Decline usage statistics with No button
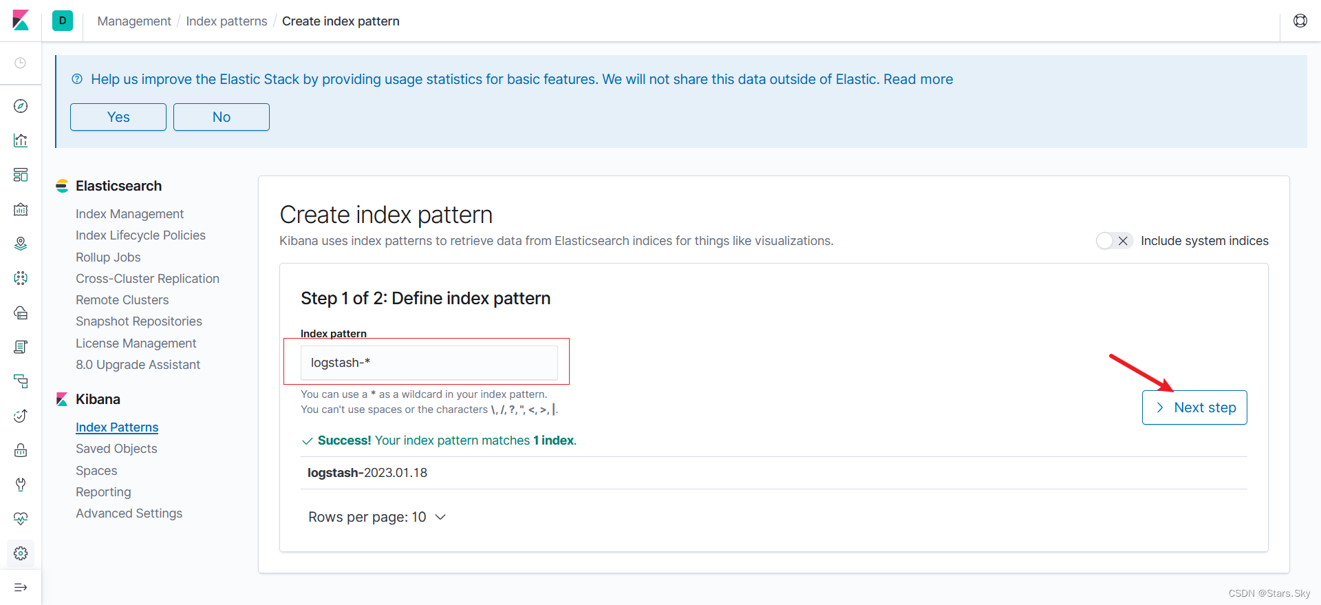Screen dimensions: 1321x605 click(x=222, y=117)
